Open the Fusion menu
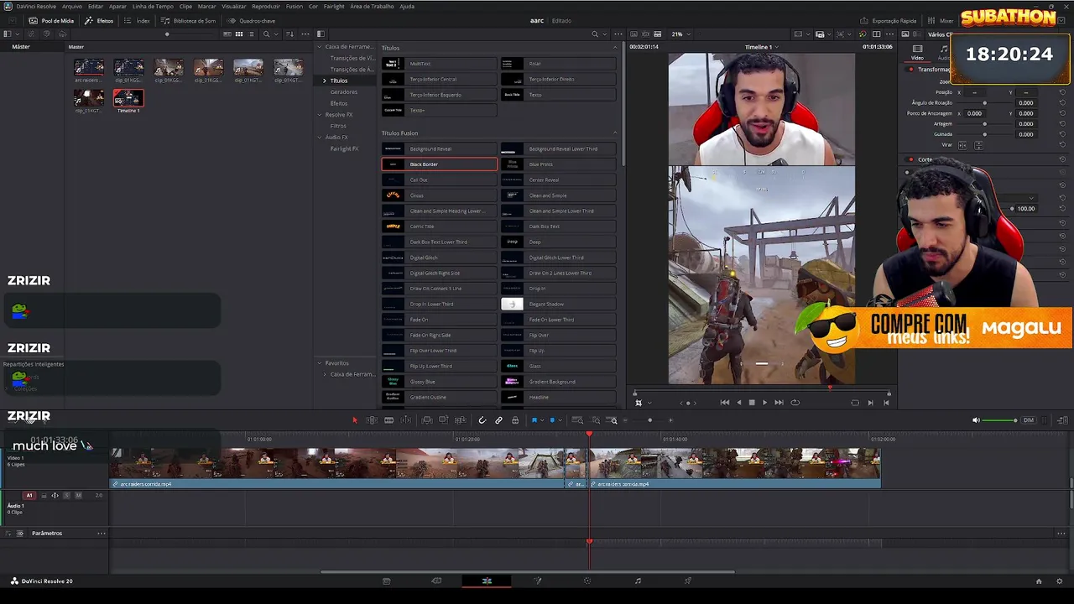This screenshot has width=1074, height=604. click(x=294, y=6)
